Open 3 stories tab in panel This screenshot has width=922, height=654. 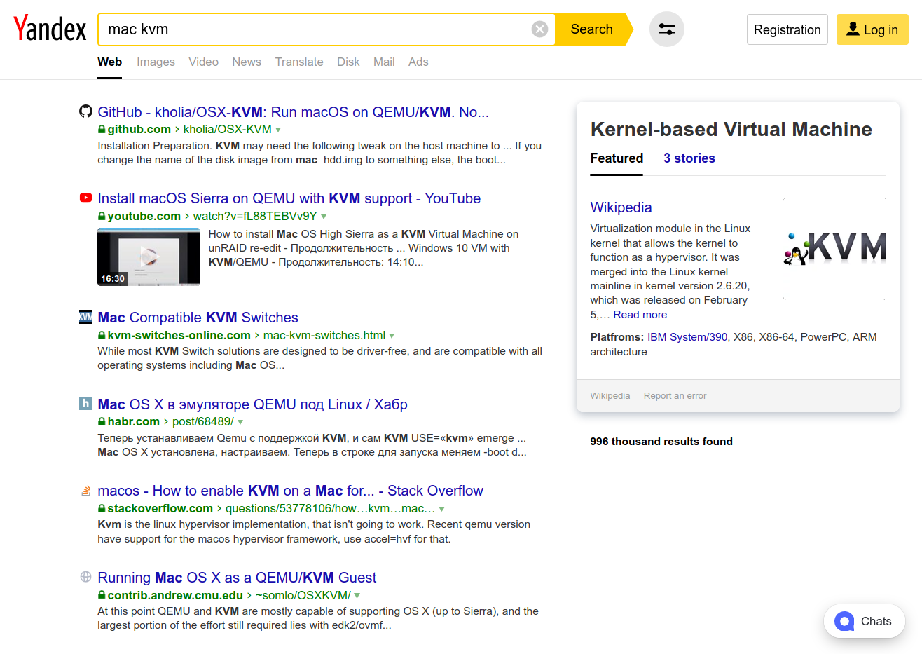[689, 158]
